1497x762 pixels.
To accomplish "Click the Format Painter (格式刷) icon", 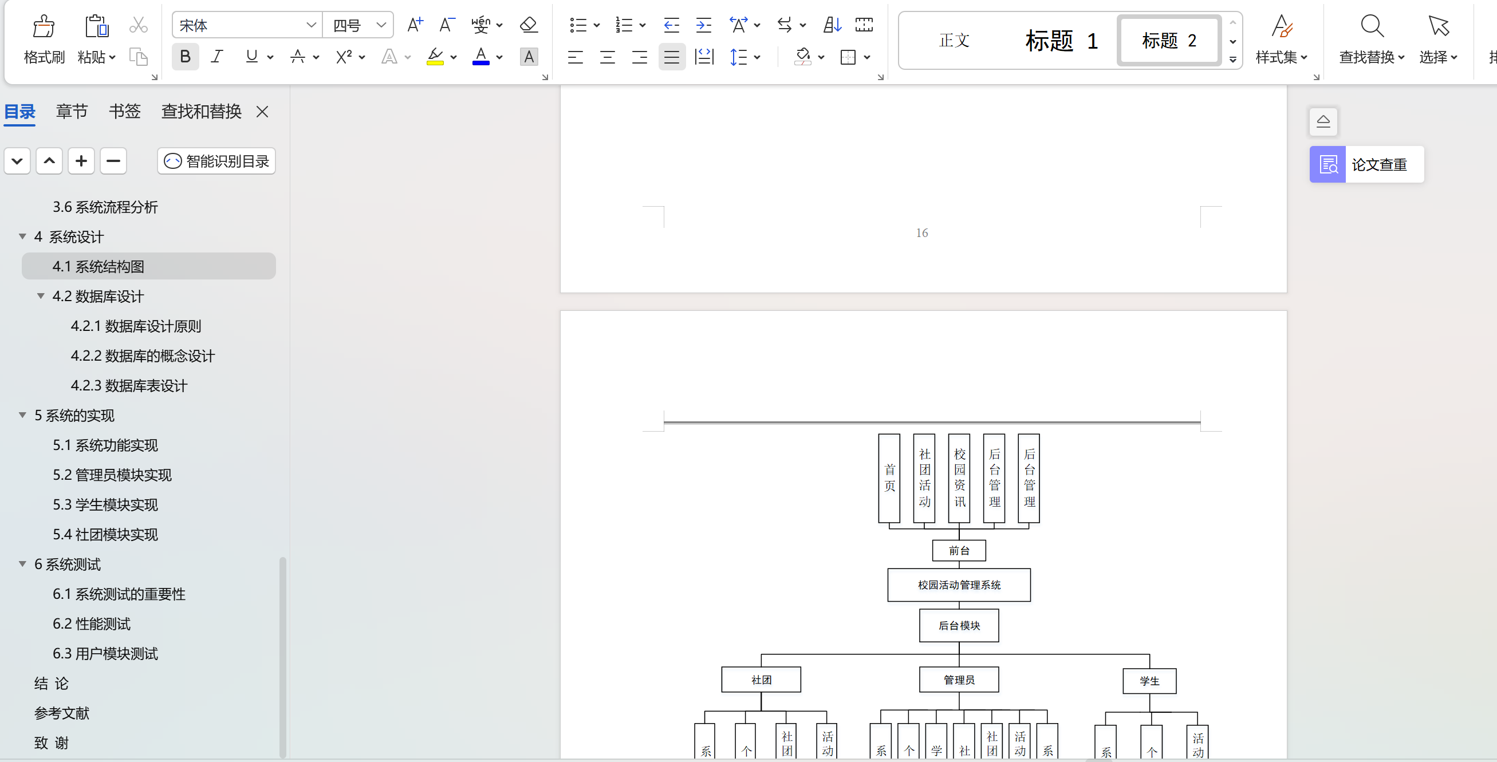I will click(x=44, y=26).
